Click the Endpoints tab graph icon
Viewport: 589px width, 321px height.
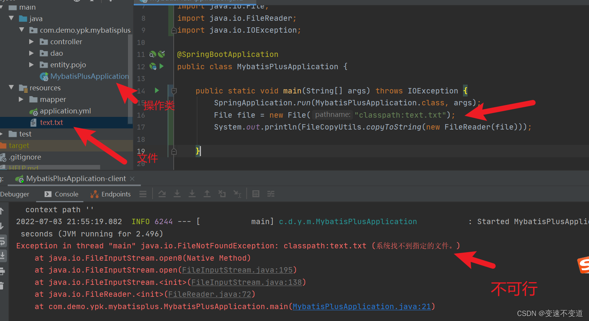coord(95,194)
